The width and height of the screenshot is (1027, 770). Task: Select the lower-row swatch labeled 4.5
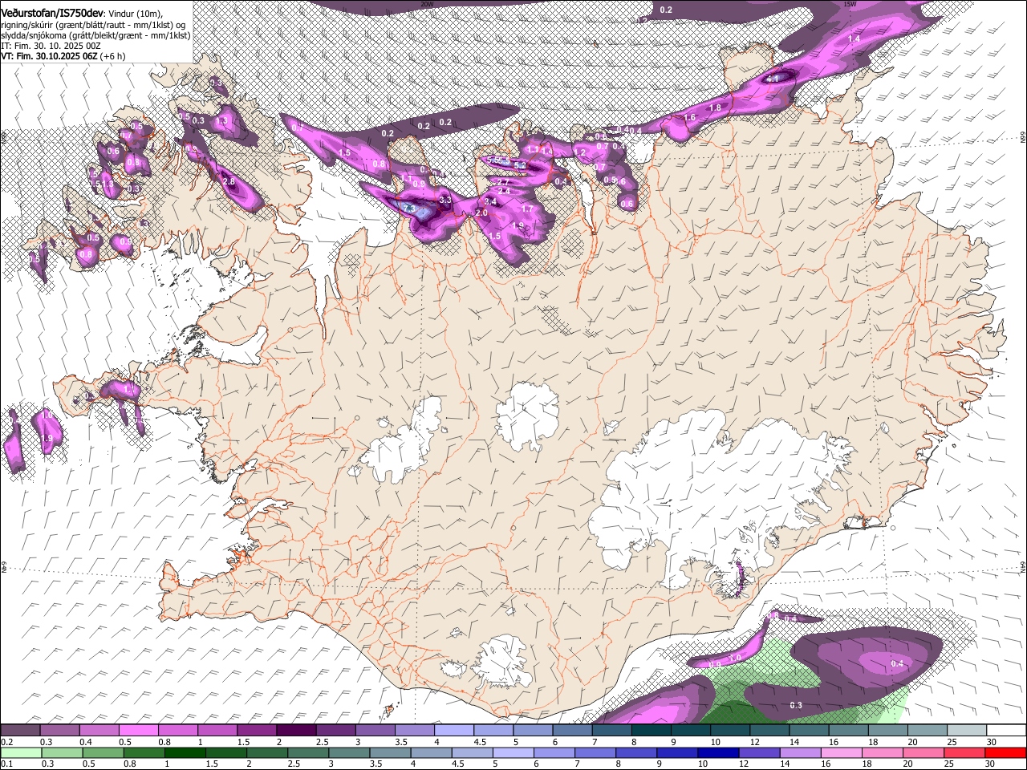pos(471,752)
